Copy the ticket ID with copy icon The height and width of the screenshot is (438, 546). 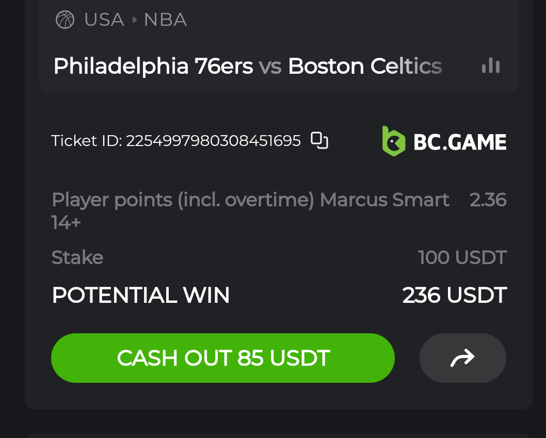tap(319, 140)
